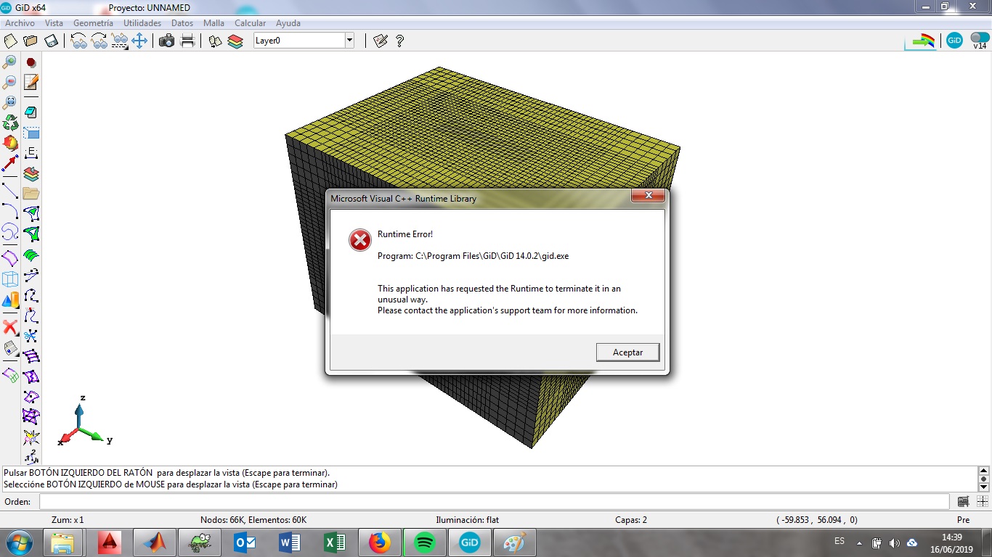Open the layers stack icon in toolbar
The height and width of the screenshot is (557, 992).
pos(235,41)
